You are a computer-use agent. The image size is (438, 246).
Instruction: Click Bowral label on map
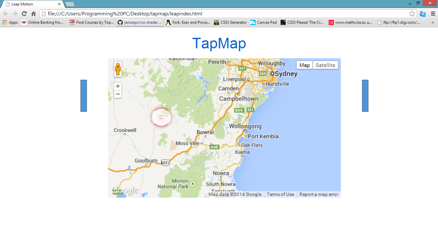[x=205, y=132]
